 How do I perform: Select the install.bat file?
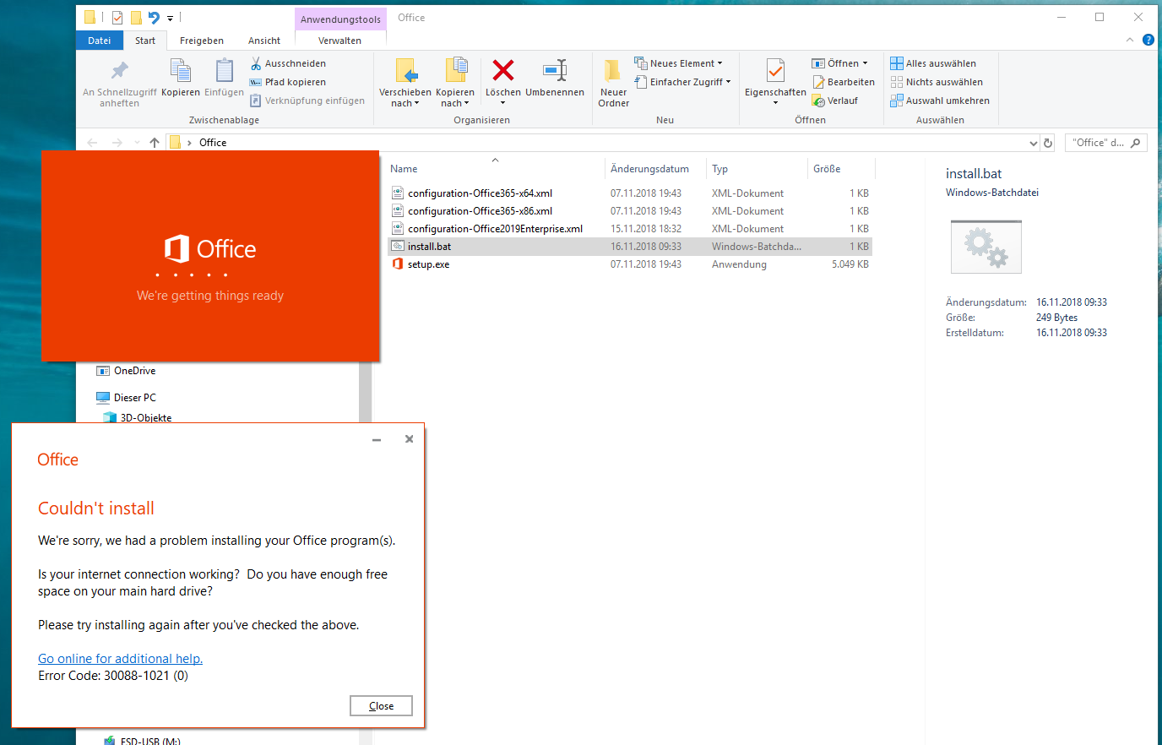(629, 247)
